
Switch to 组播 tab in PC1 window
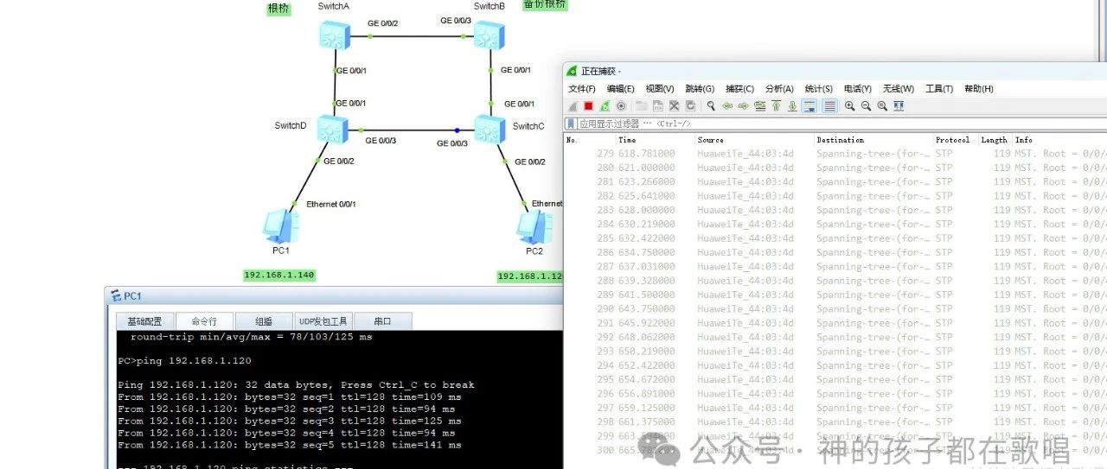click(264, 321)
